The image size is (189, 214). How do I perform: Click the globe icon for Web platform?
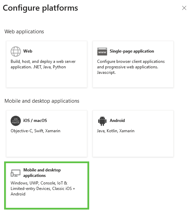[16, 52]
